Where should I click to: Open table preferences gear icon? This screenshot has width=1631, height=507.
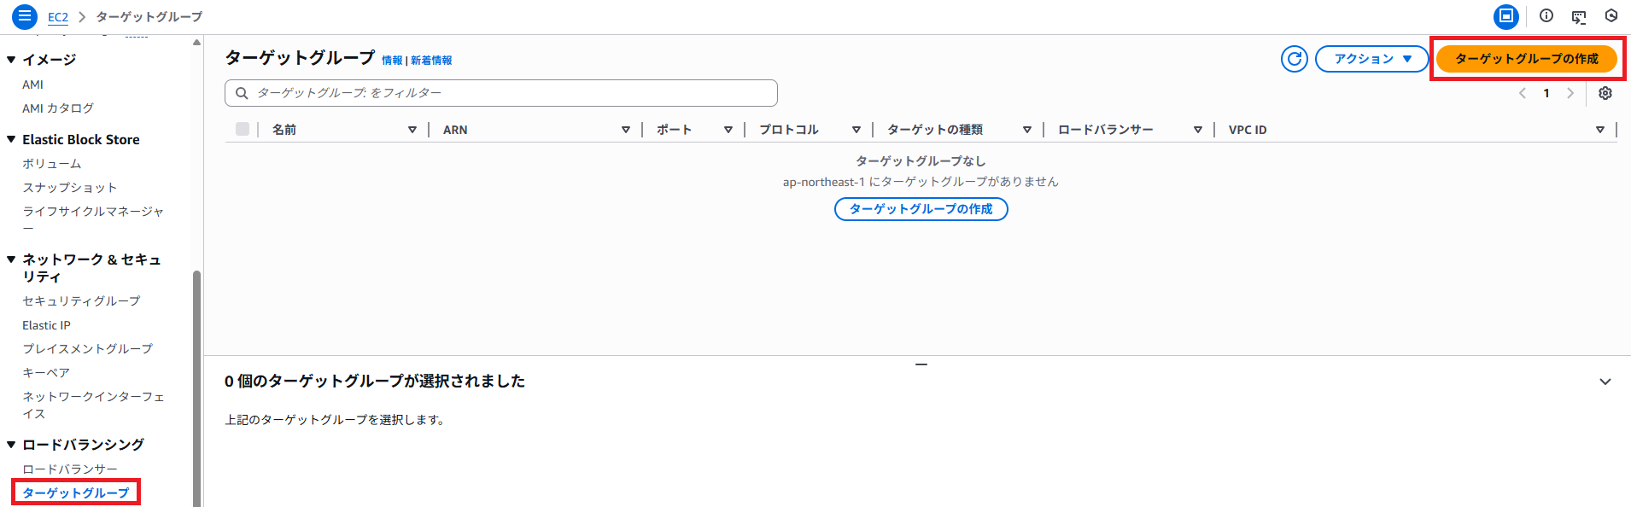tap(1605, 93)
